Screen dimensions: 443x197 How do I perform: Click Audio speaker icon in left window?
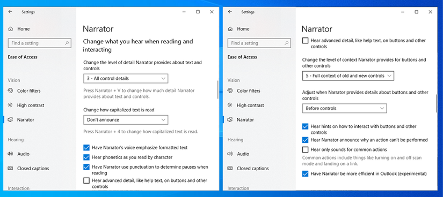pos(10,154)
